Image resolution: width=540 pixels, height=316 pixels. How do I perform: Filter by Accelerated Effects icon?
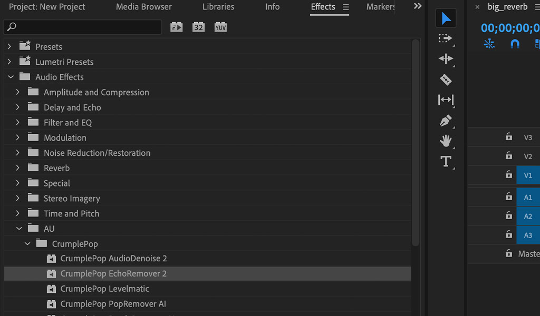point(176,27)
